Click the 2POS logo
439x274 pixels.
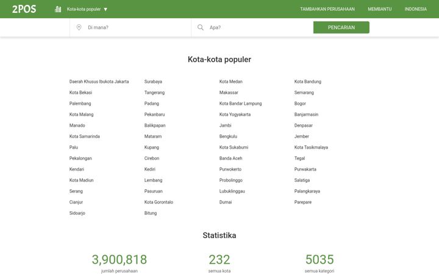pos(24,9)
